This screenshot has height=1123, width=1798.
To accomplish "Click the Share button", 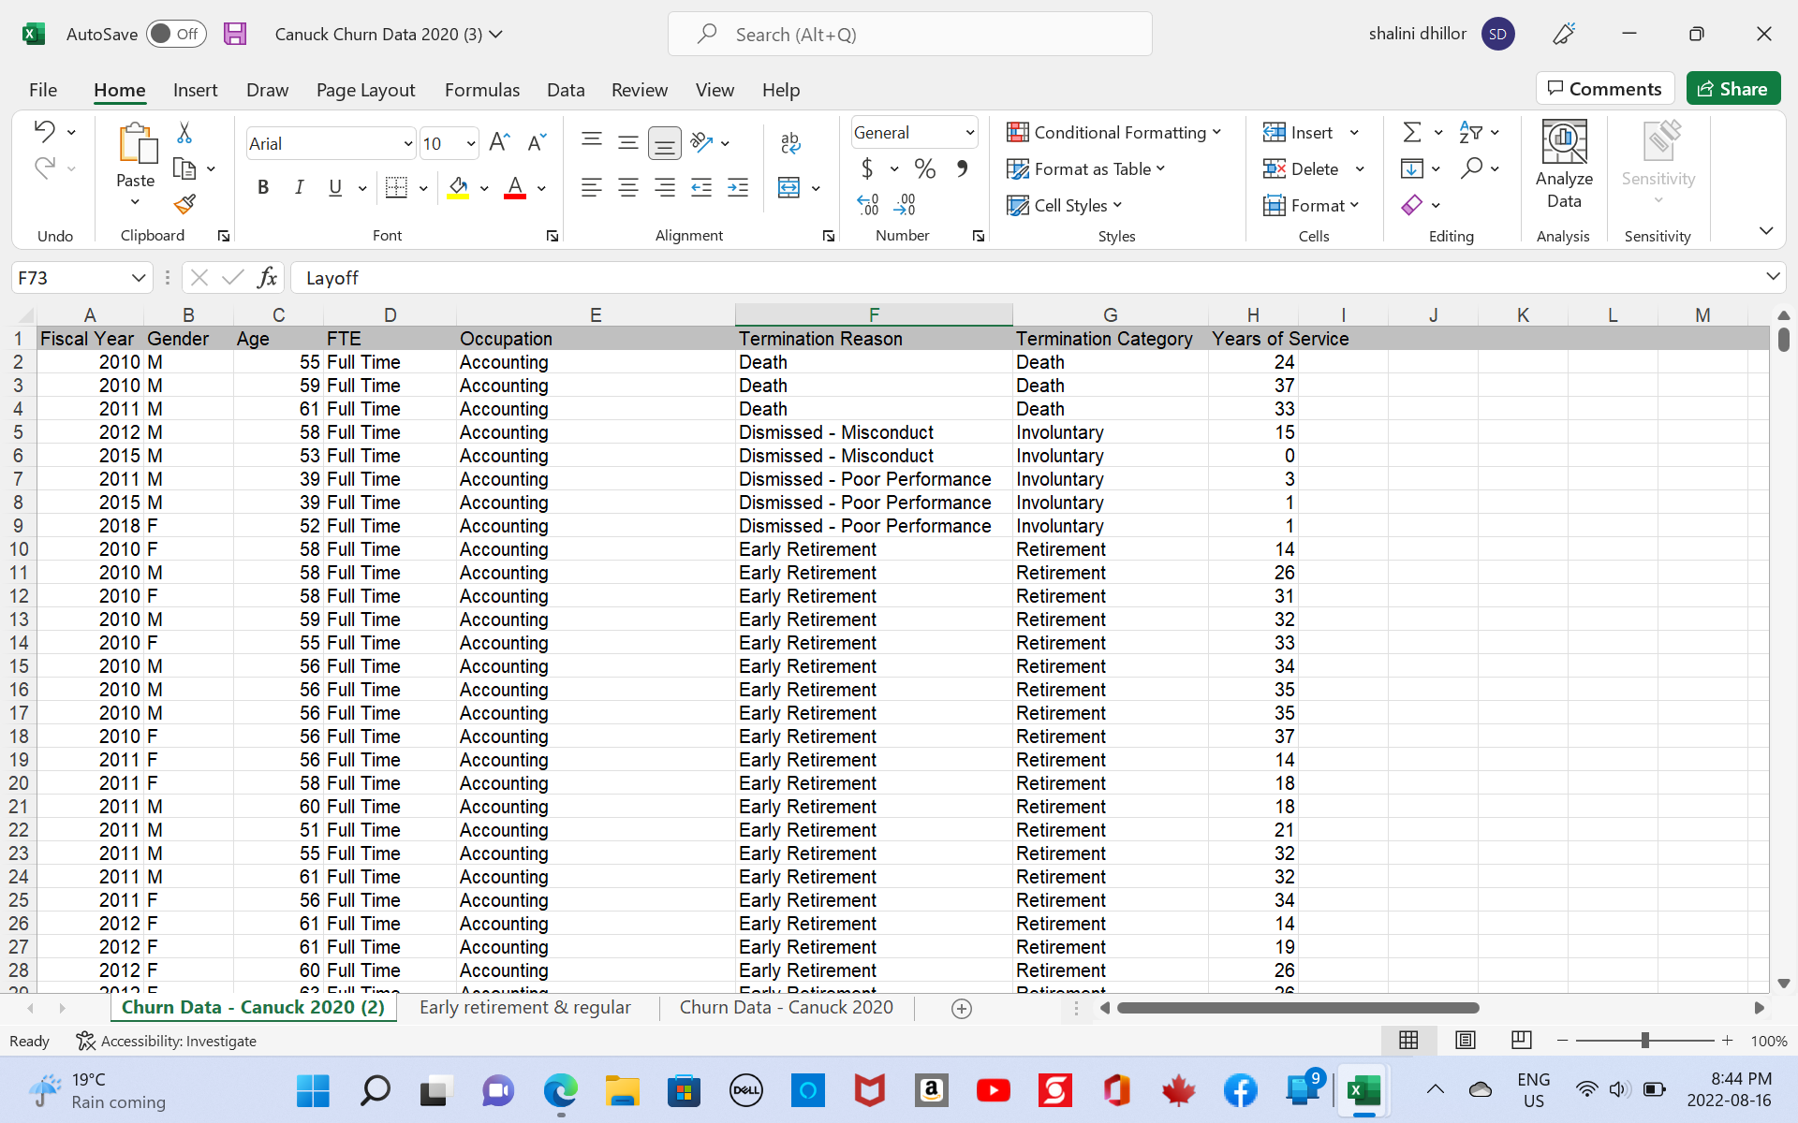I will click(x=1732, y=89).
